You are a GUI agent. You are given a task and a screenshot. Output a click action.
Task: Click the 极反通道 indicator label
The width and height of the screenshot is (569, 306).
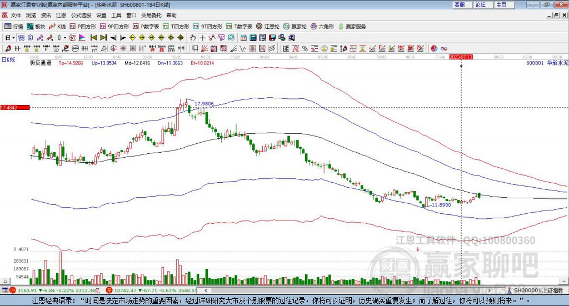(x=41, y=63)
